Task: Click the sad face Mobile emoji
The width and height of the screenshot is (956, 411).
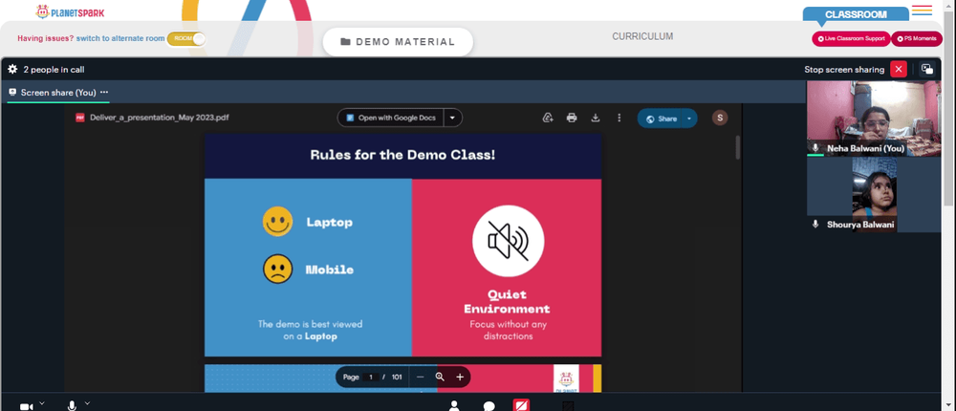Action: coord(277,269)
